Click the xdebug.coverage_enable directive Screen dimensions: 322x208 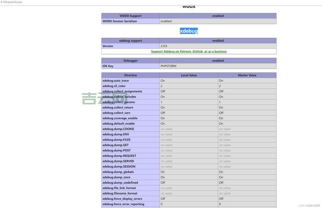coord(120,118)
